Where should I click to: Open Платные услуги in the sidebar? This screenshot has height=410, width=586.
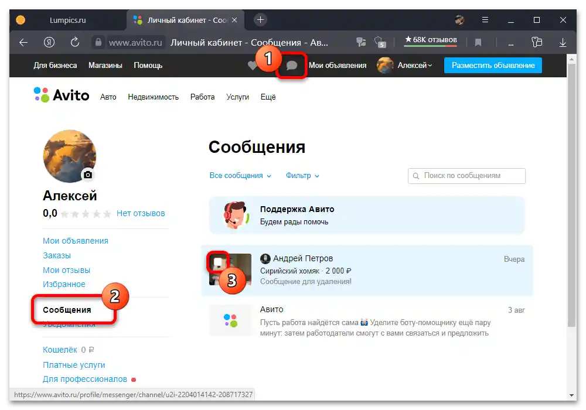tap(74, 365)
